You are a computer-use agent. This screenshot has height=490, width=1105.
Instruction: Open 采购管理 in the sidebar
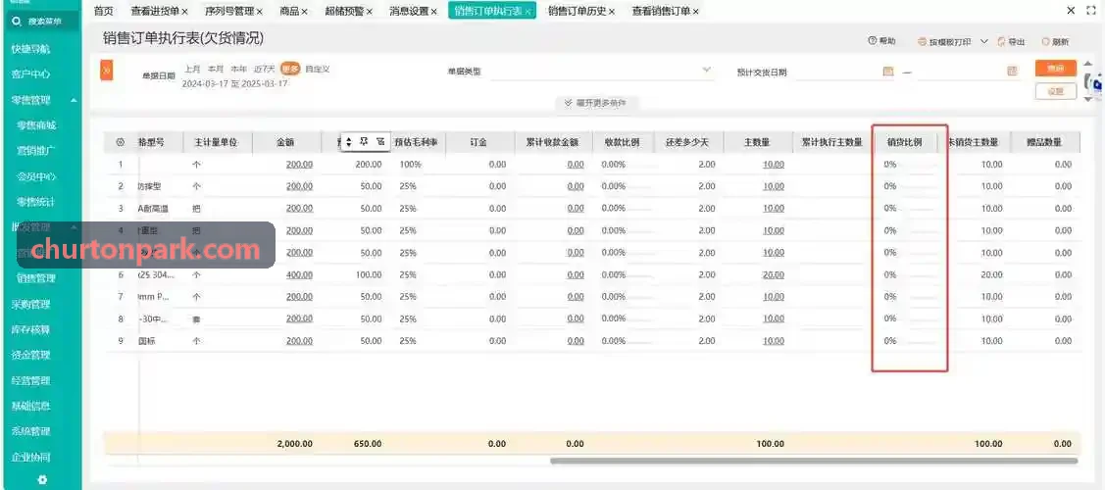click(31, 305)
